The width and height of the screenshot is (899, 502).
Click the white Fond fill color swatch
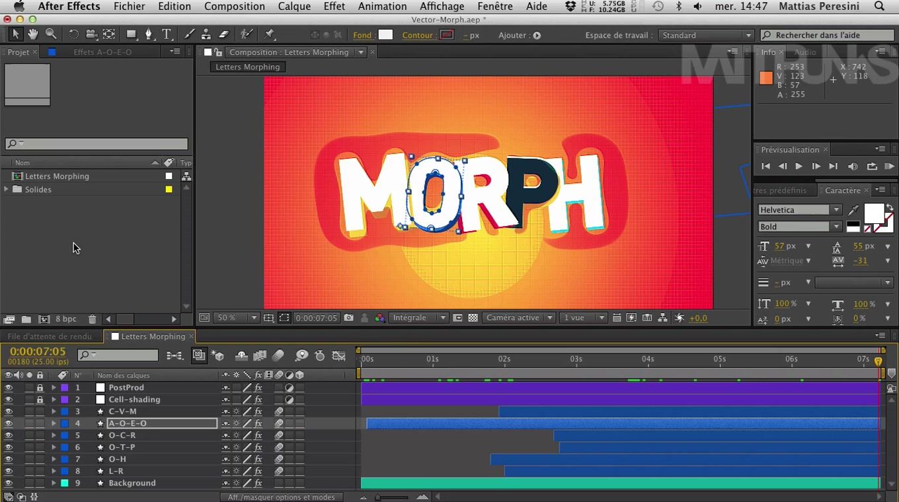point(385,35)
